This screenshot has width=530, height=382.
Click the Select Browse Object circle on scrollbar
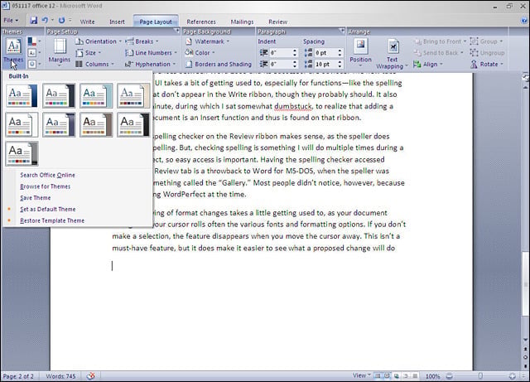coord(525,357)
